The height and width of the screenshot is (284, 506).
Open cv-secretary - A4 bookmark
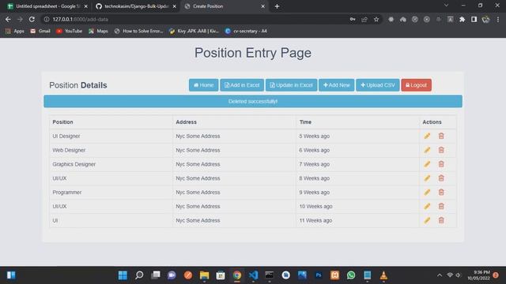click(246, 31)
